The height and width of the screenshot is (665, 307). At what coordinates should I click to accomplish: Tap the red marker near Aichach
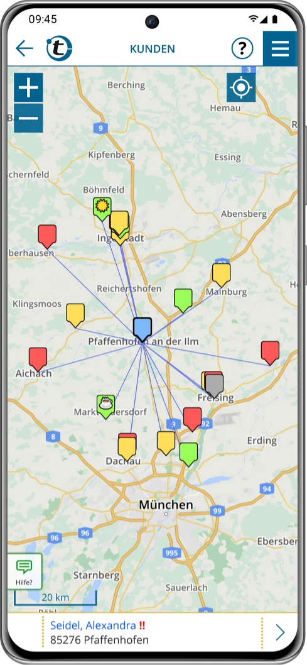click(x=38, y=359)
